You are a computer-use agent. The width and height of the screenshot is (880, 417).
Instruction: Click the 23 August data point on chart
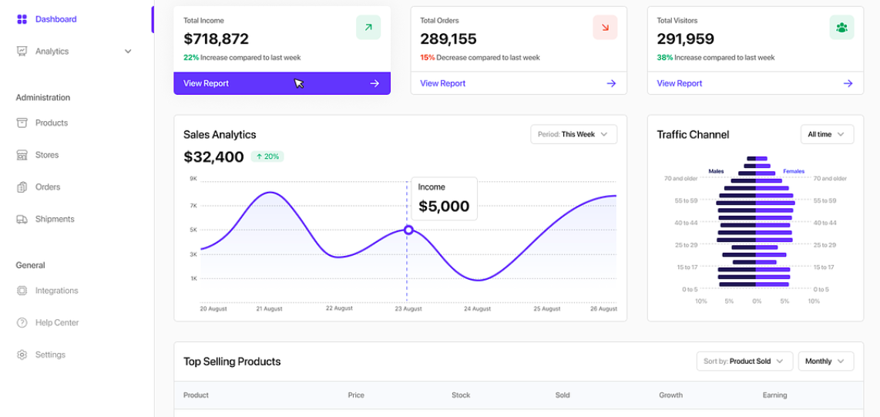pos(408,230)
